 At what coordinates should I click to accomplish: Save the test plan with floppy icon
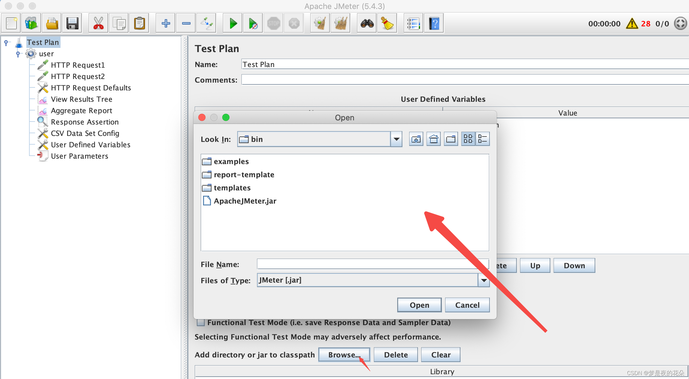(x=72, y=23)
